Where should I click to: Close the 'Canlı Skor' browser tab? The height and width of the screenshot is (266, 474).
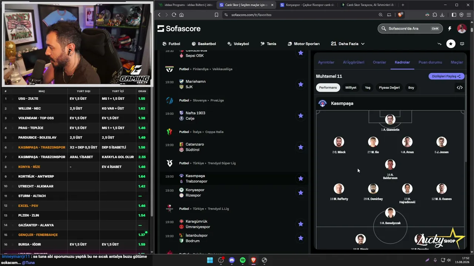[273, 5]
